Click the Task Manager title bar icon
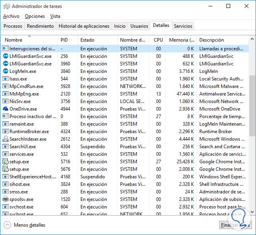 [x=6, y=6]
